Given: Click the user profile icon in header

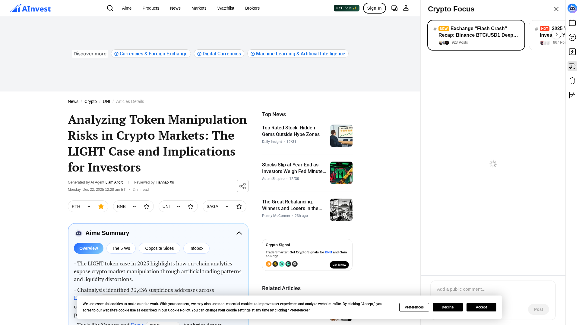Looking at the screenshot, I should pyautogui.click(x=406, y=8).
